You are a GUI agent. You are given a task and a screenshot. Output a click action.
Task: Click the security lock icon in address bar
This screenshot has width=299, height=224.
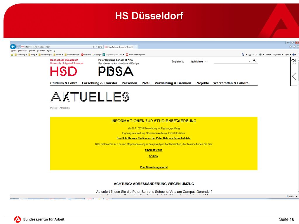(99, 47)
